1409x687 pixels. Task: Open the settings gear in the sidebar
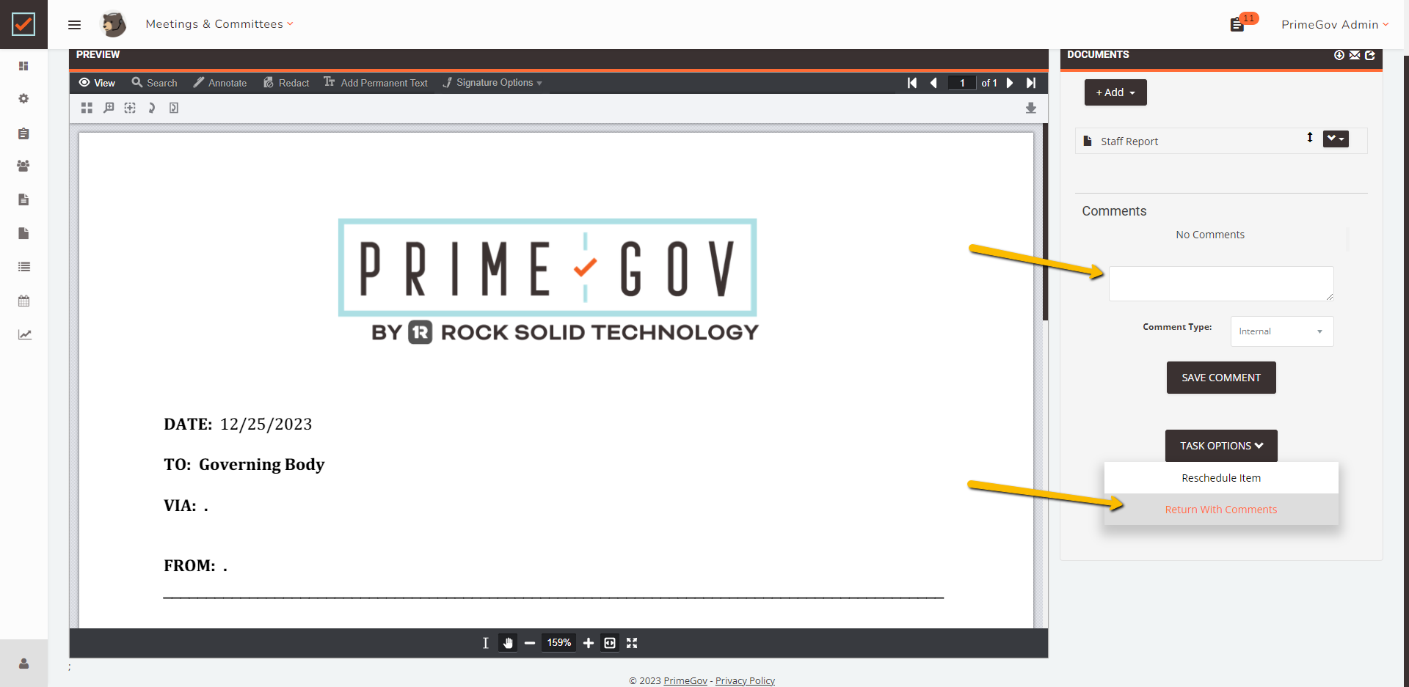[x=23, y=98]
